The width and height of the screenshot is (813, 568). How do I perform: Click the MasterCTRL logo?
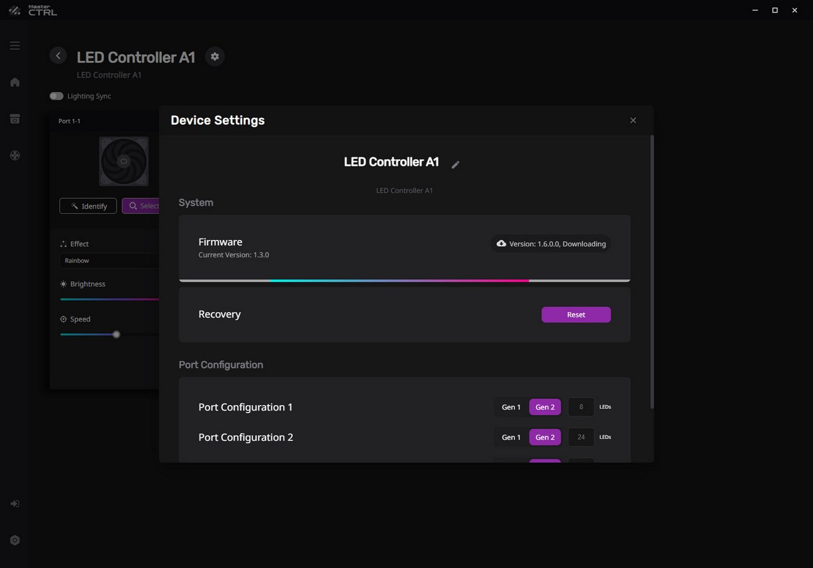click(x=32, y=10)
